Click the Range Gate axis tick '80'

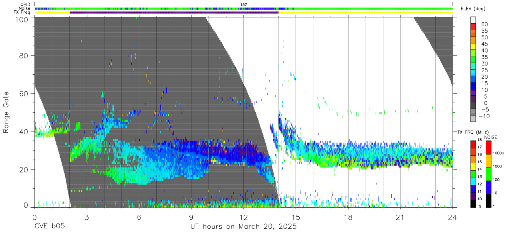24,56
